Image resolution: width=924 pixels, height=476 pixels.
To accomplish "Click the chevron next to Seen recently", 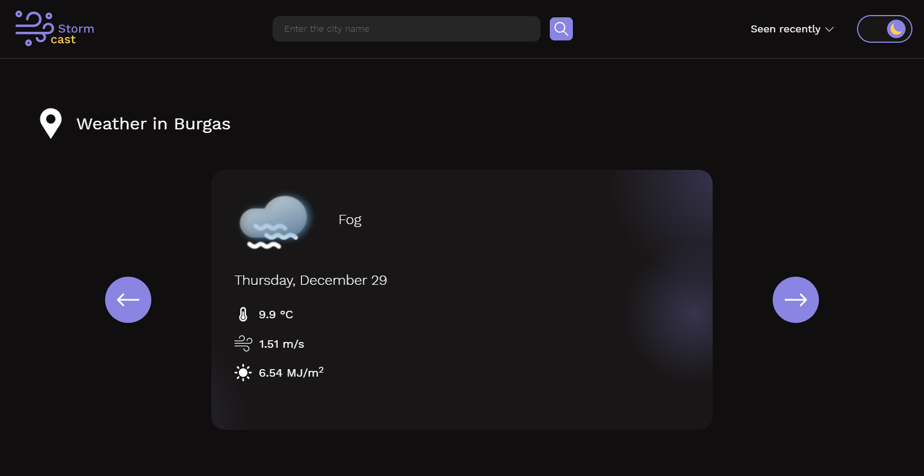I will click(830, 29).
